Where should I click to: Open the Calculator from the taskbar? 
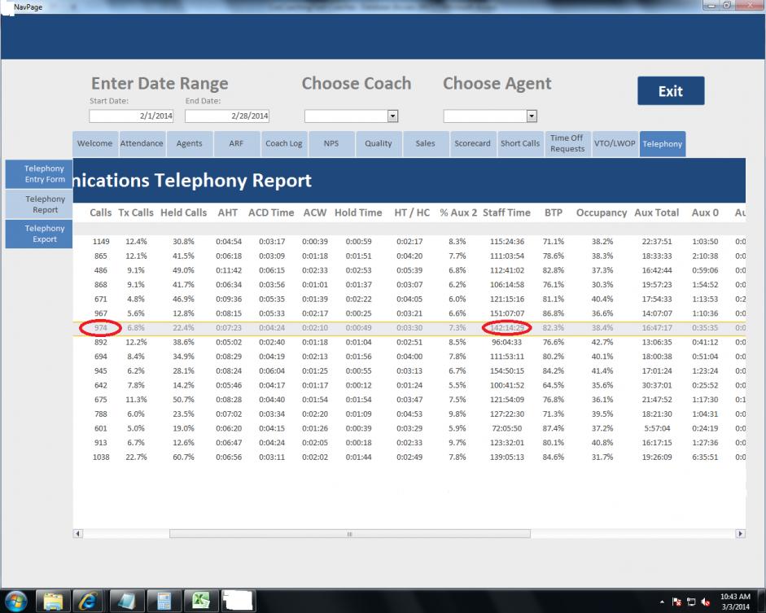(x=164, y=601)
